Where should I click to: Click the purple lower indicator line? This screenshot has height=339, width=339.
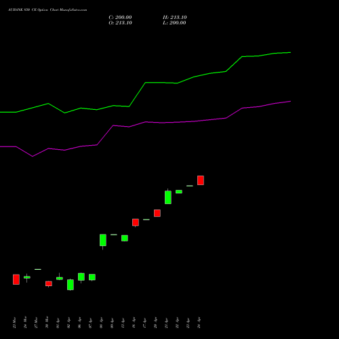point(145,122)
